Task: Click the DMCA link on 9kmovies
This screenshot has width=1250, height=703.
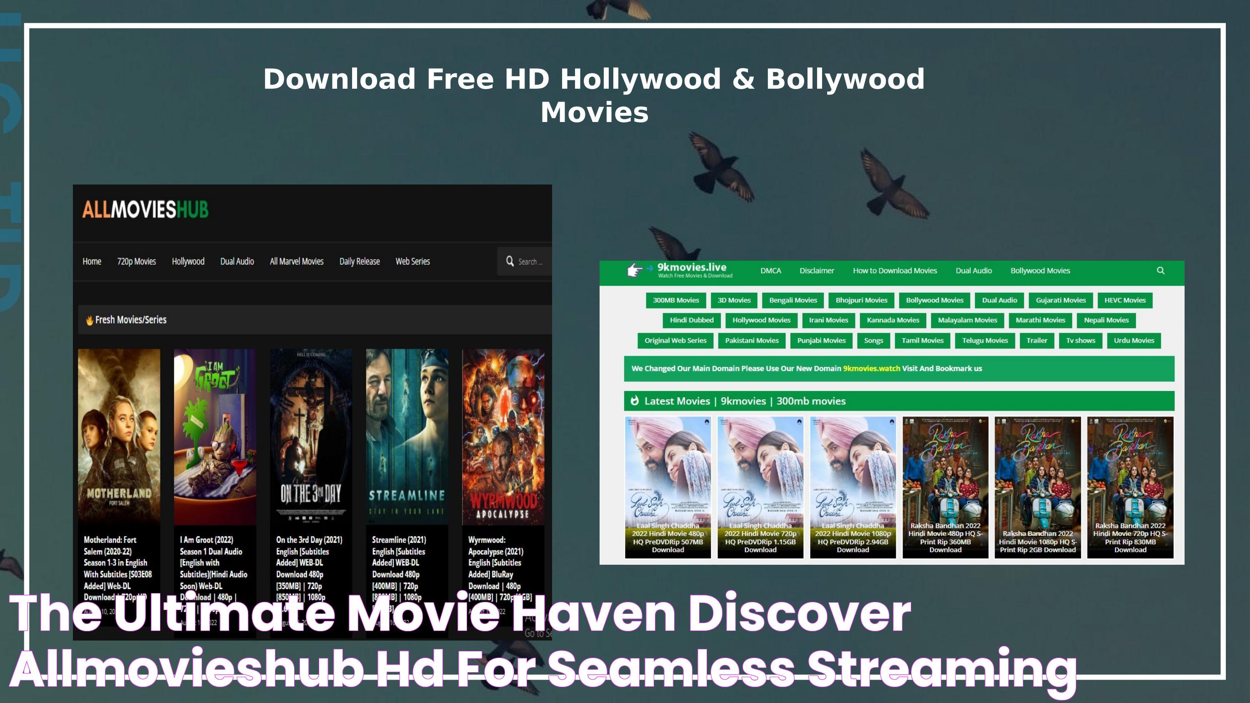Action: click(x=770, y=270)
